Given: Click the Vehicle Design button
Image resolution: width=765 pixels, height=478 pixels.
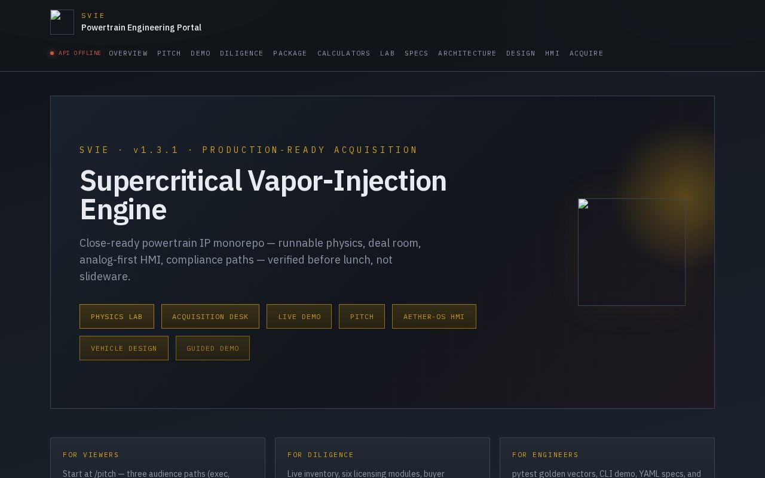Looking at the screenshot, I should point(124,348).
